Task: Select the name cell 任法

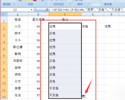Action: click(18, 95)
